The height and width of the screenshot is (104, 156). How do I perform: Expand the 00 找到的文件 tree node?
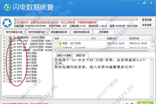click(x=4, y=38)
